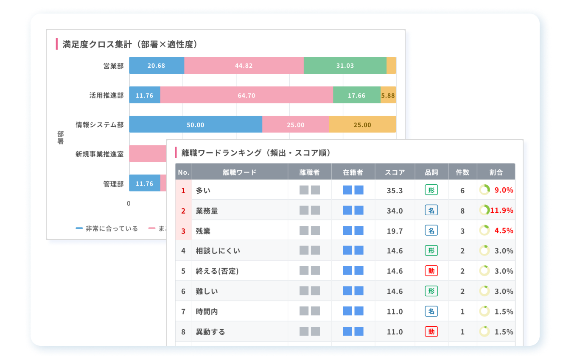Screen dimensions: 577x356
Task: Toggle the 非常に合っている legend item
Action: pos(107,228)
